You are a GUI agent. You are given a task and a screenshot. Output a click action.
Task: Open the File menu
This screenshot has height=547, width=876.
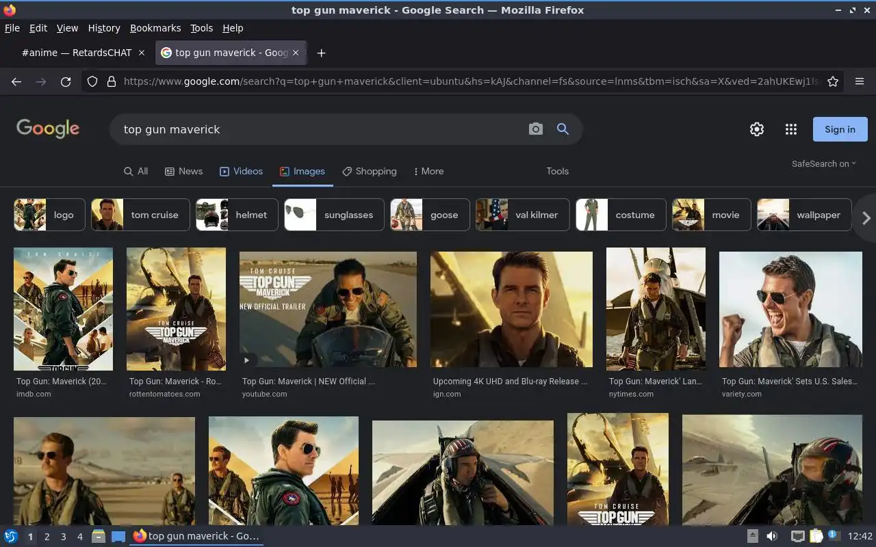[12, 28]
